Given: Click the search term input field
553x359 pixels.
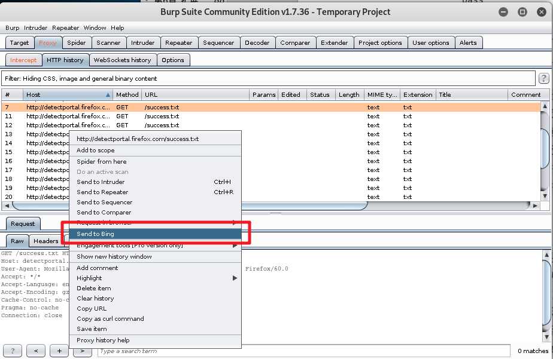Looking at the screenshot, I should (303, 351).
